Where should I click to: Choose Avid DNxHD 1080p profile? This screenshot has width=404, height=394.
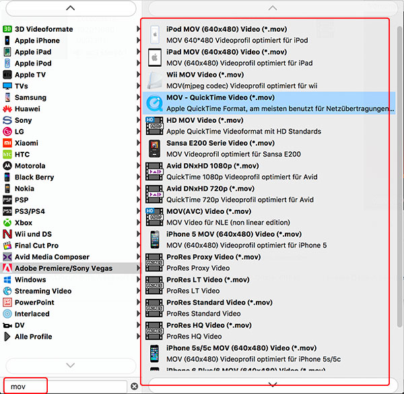(x=269, y=171)
